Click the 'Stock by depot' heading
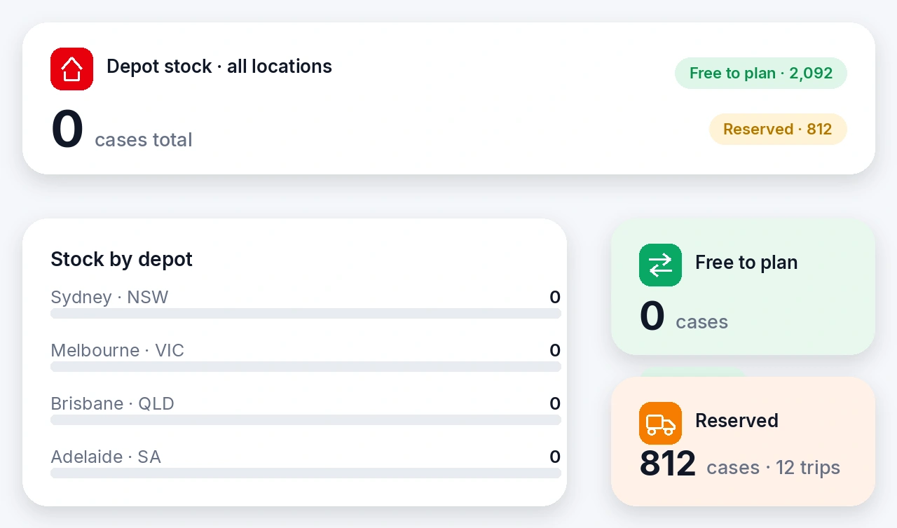Viewport: 897px width, 528px height. click(x=121, y=259)
